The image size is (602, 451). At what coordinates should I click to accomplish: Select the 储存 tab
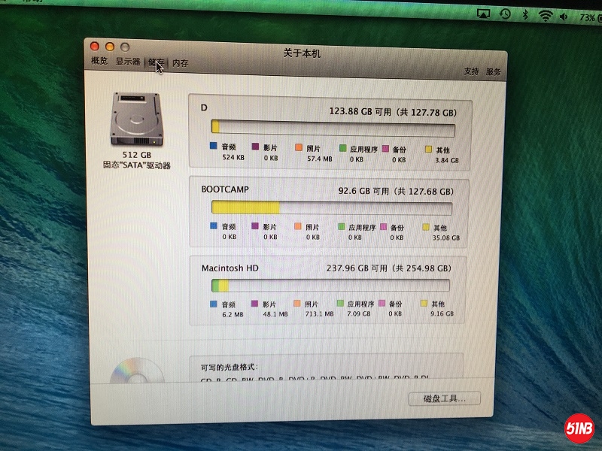click(x=156, y=62)
